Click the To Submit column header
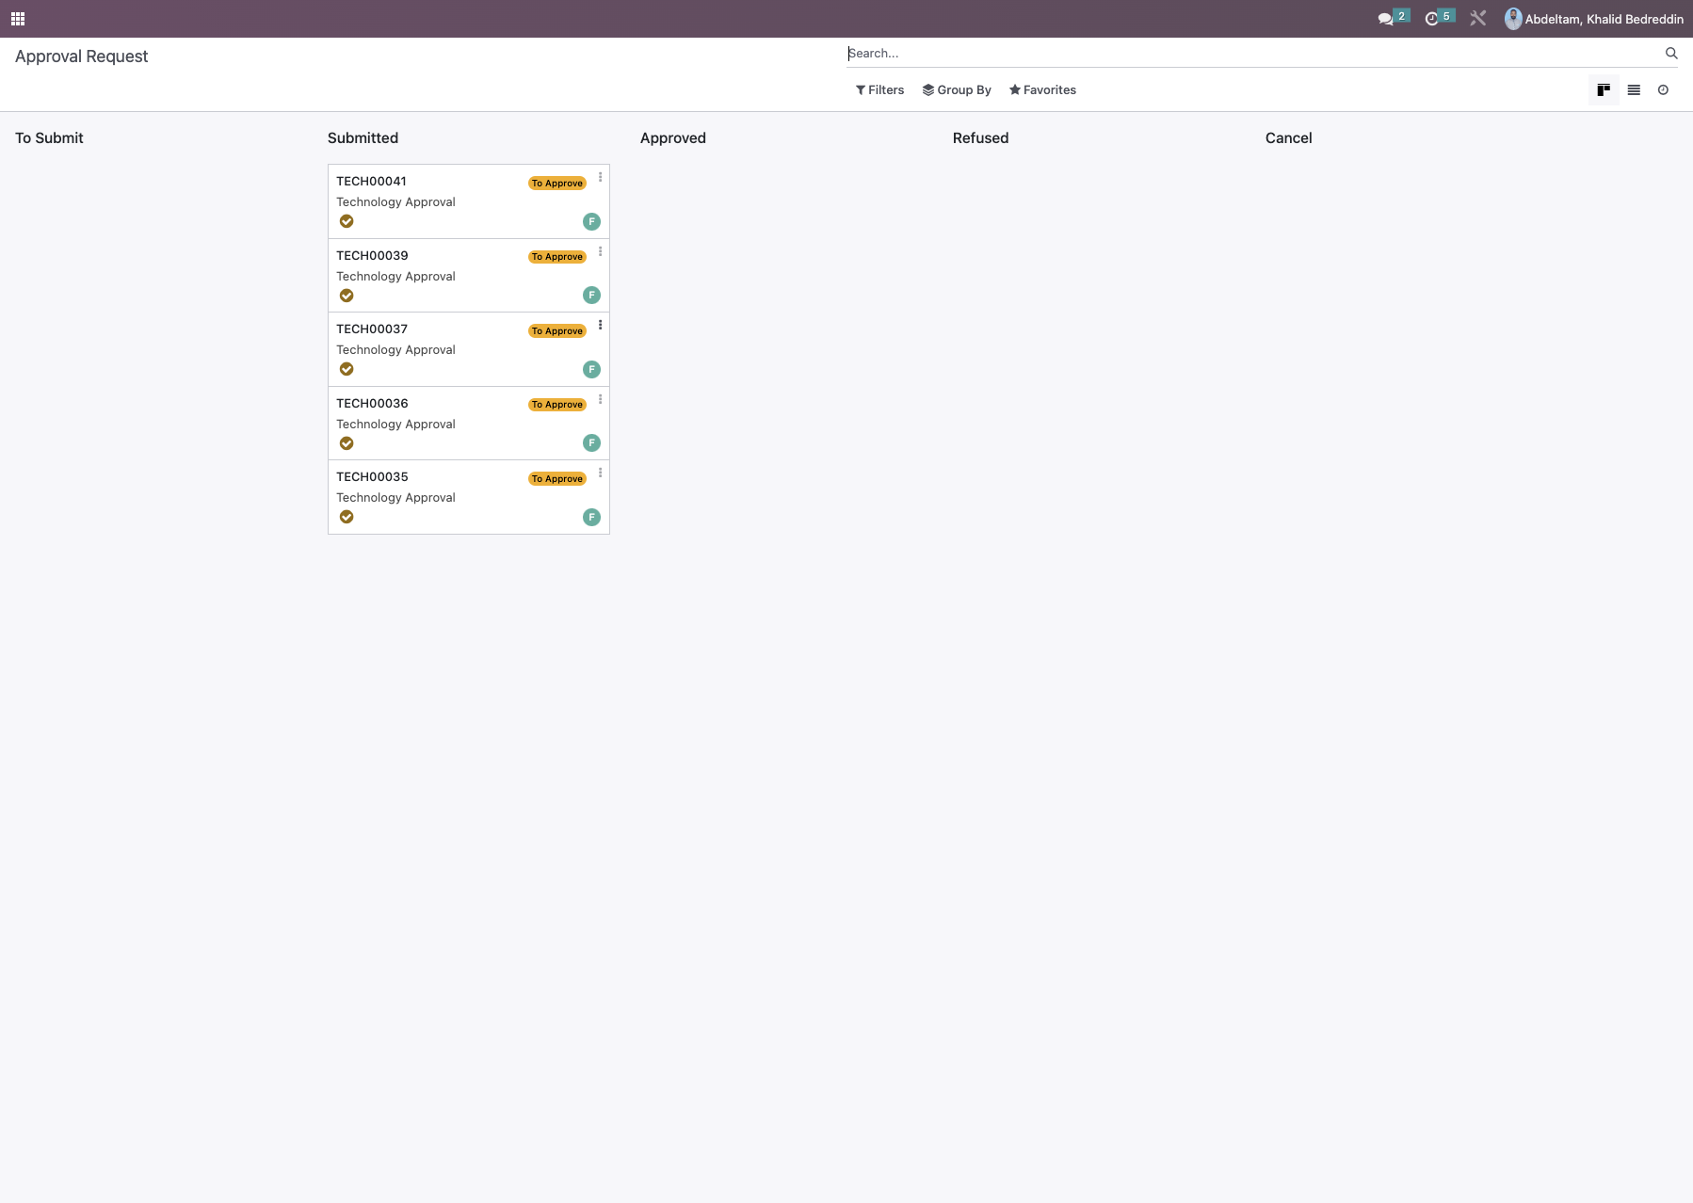The width and height of the screenshot is (1693, 1203). 49,138
